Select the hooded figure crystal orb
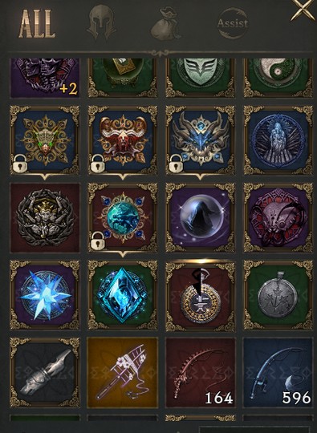 (200, 217)
